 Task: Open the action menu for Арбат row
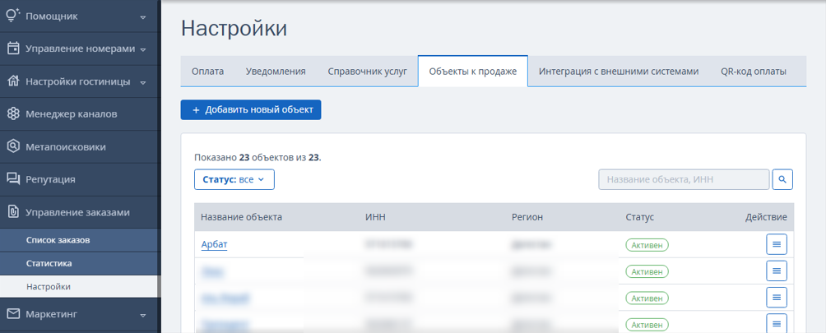click(777, 244)
